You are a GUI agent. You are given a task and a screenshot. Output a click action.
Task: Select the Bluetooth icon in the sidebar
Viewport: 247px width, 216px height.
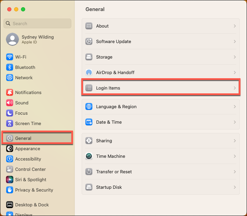coord(10,67)
